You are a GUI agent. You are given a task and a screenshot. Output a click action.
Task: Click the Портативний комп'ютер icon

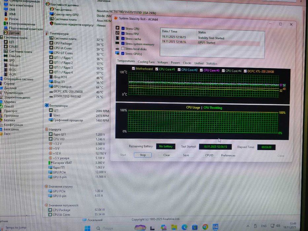(6, 28)
